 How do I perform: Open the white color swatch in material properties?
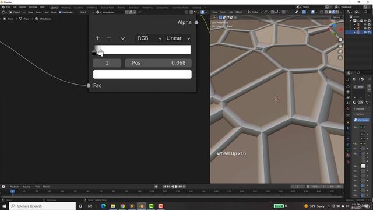[x=363, y=166]
